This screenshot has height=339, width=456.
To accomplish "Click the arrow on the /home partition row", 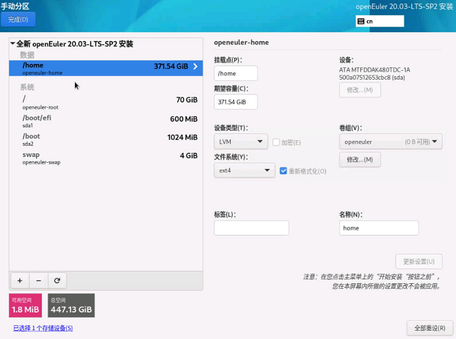I will (x=195, y=67).
